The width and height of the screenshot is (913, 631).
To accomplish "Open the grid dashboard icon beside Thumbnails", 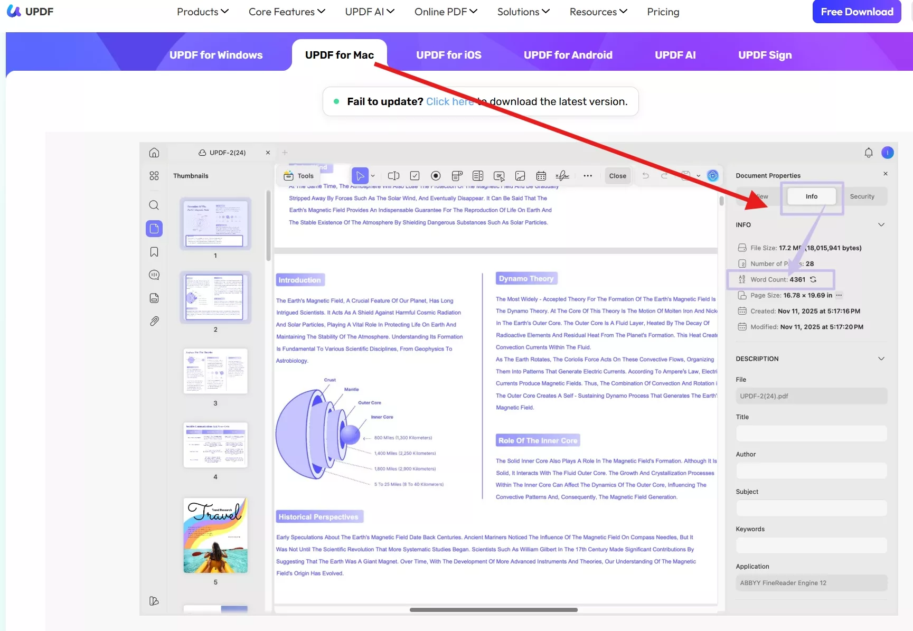I will tap(154, 176).
